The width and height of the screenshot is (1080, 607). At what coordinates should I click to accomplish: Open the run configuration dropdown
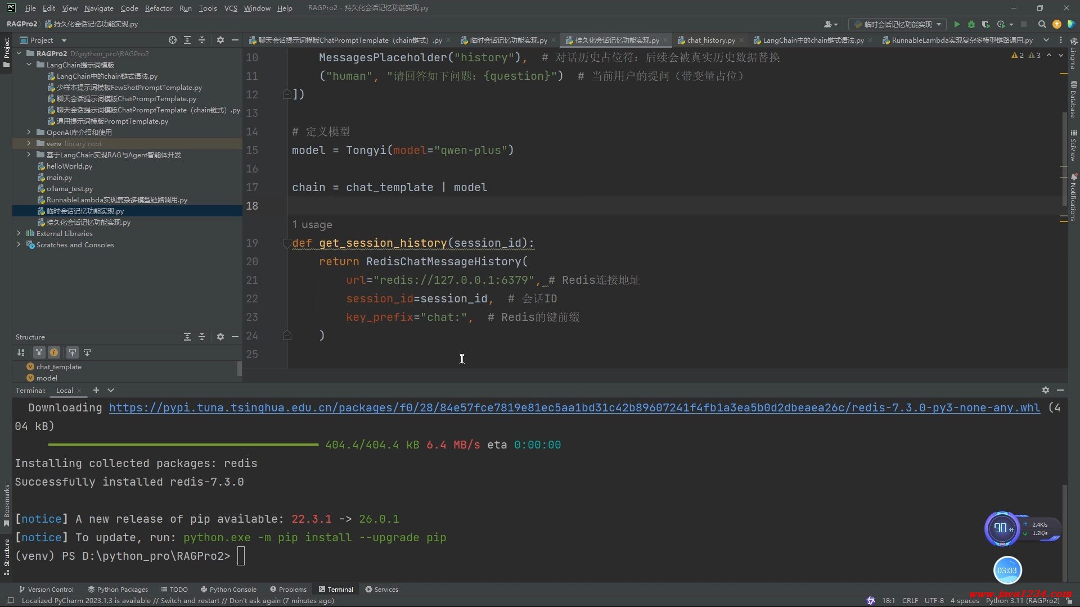coord(898,24)
